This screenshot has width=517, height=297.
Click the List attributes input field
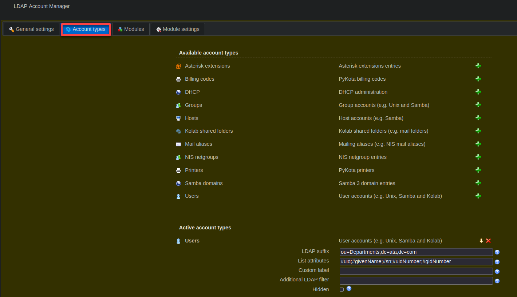point(416,262)
